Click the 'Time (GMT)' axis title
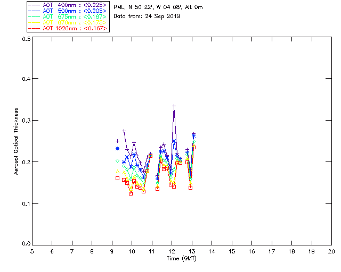The image size is (341, 272). (x=182, y=258)
